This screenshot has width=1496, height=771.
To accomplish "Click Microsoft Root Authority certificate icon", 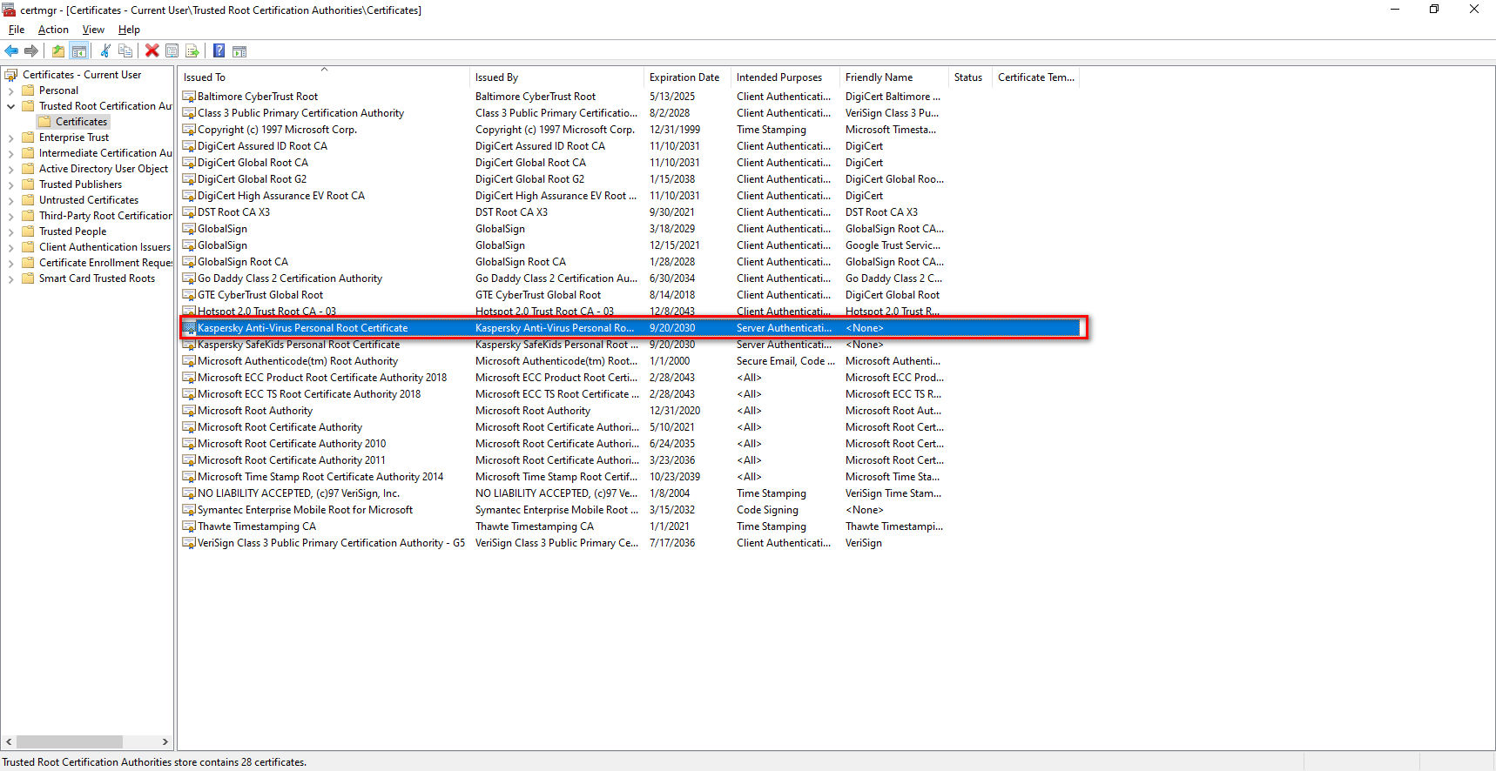I will point(189,411).
